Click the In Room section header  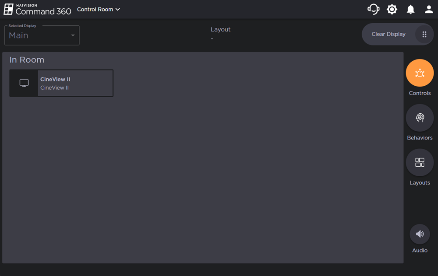27,59
